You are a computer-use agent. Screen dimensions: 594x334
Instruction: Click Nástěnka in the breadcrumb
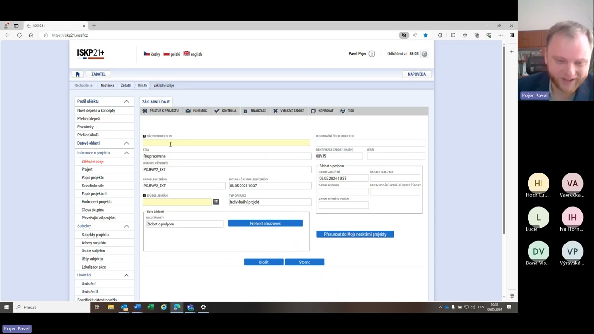pos(107,85)
